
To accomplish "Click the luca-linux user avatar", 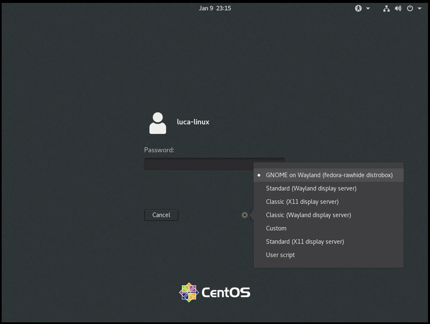I will 158,123.
